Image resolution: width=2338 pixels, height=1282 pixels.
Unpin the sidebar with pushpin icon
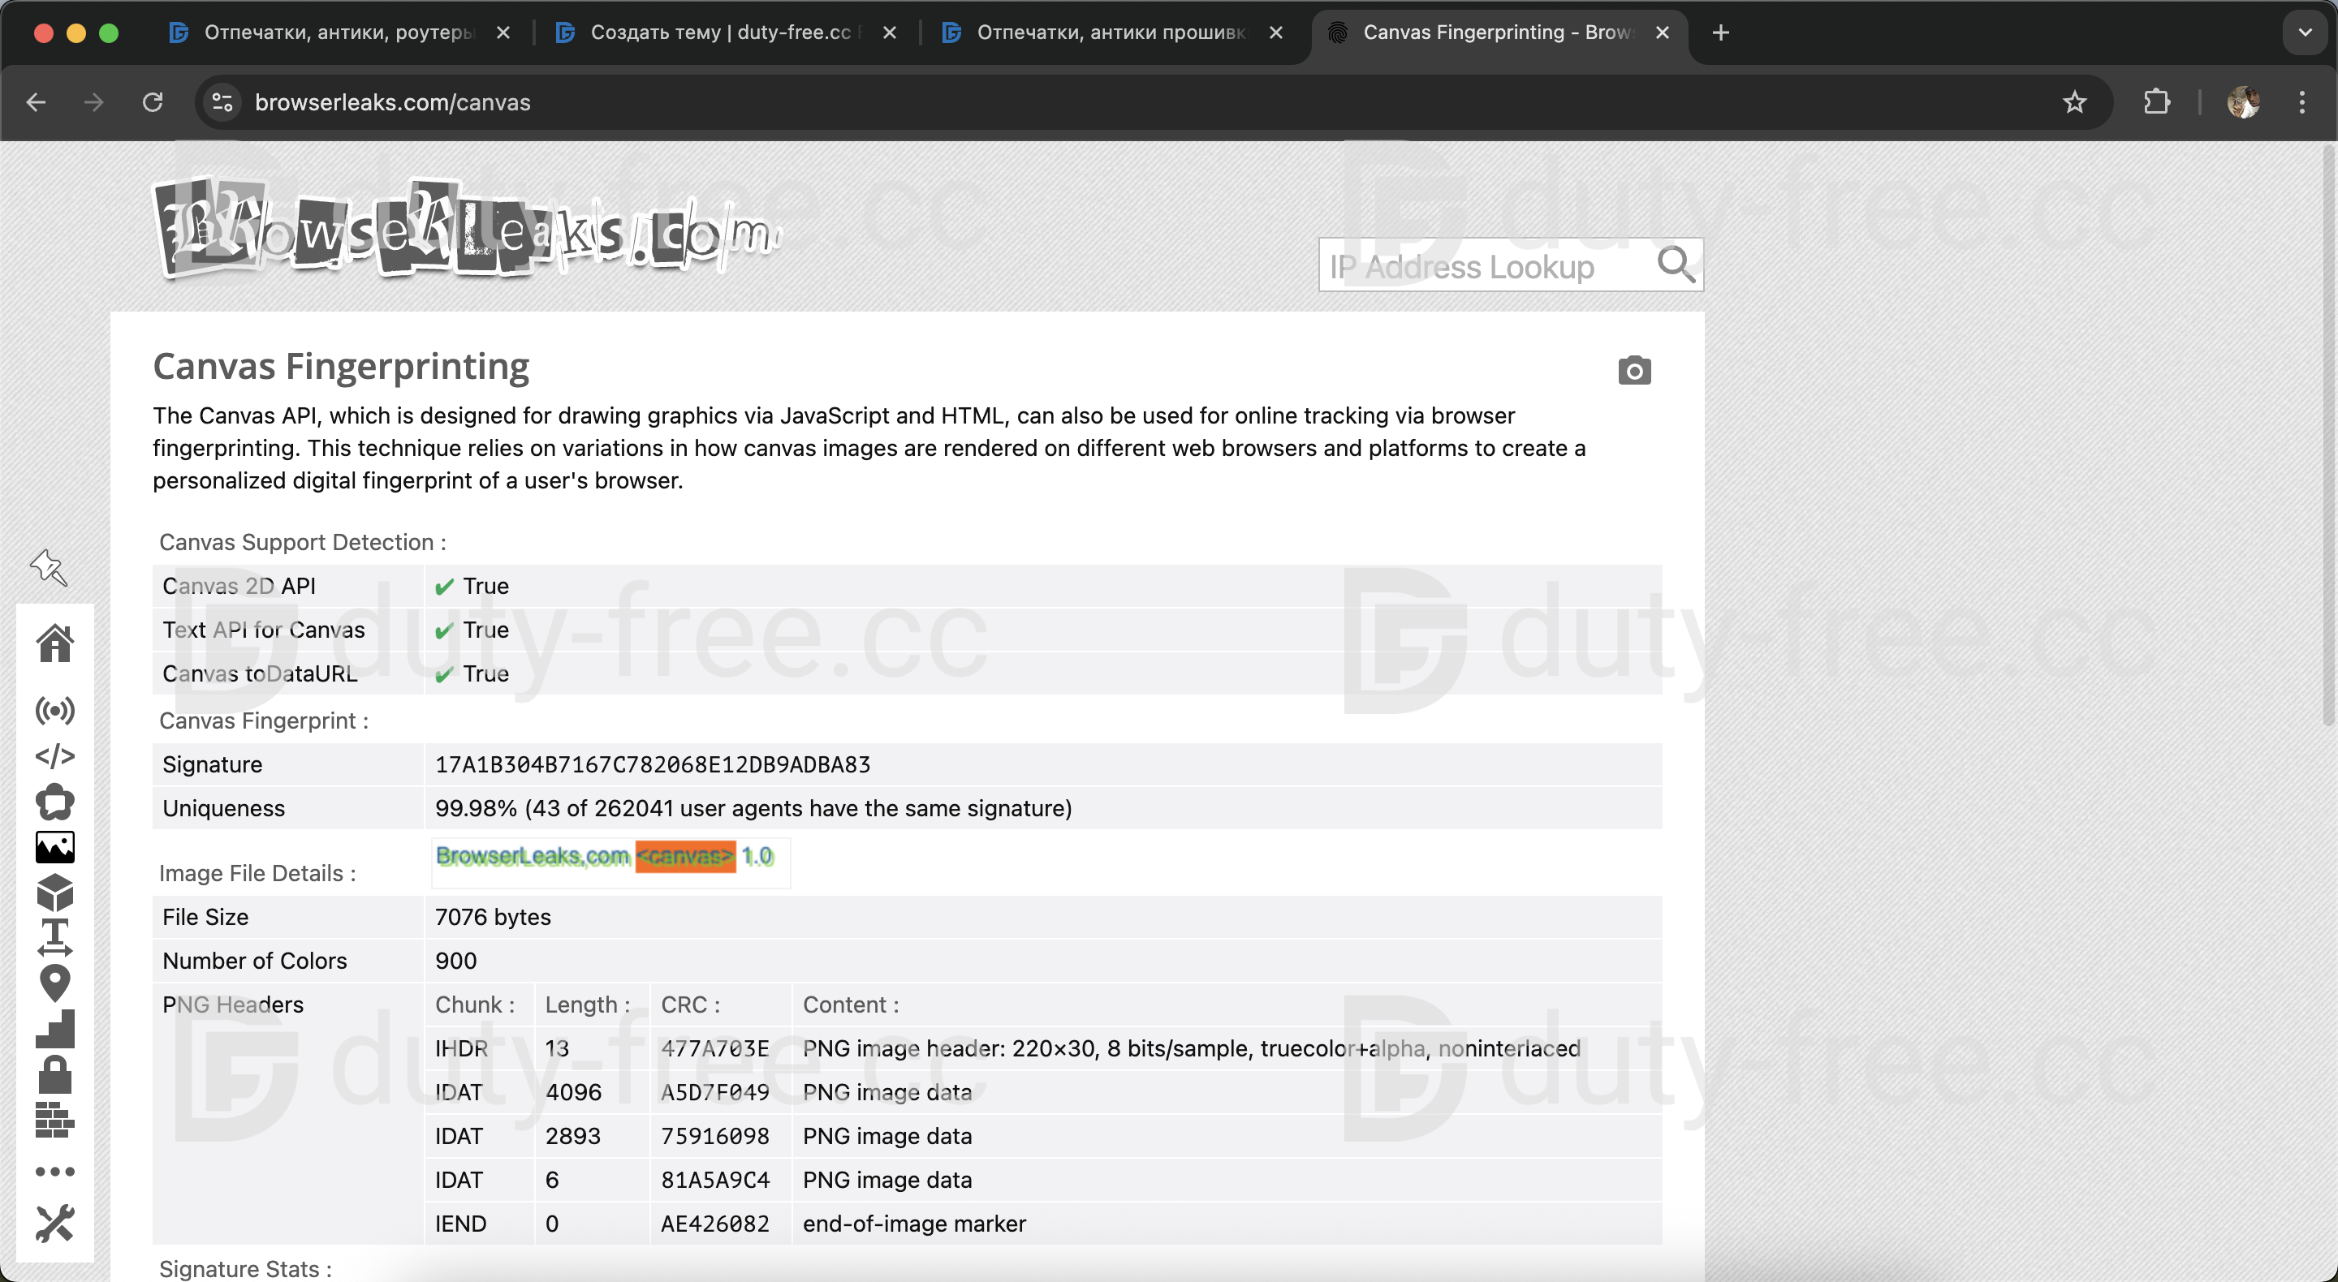49,567
